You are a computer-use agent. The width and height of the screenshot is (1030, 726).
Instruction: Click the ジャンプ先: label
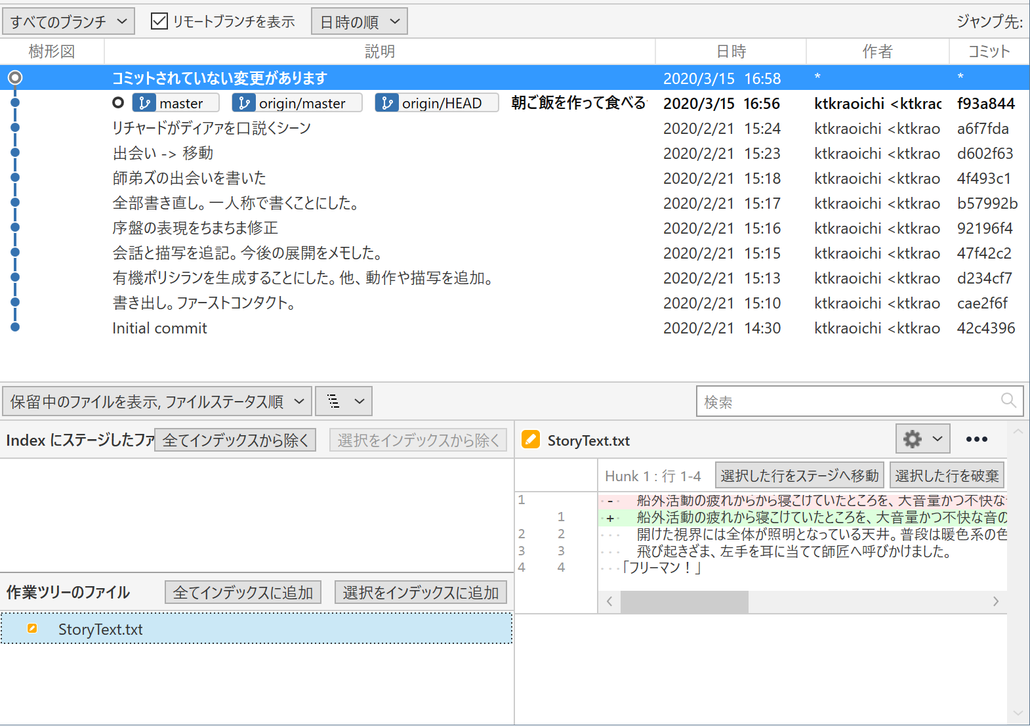(x=989, y=22)
